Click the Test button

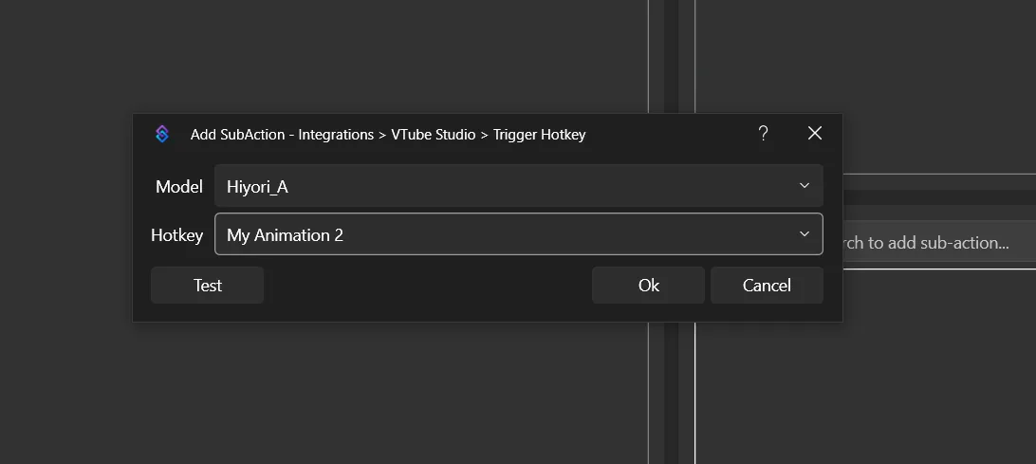tap(208, 286)
